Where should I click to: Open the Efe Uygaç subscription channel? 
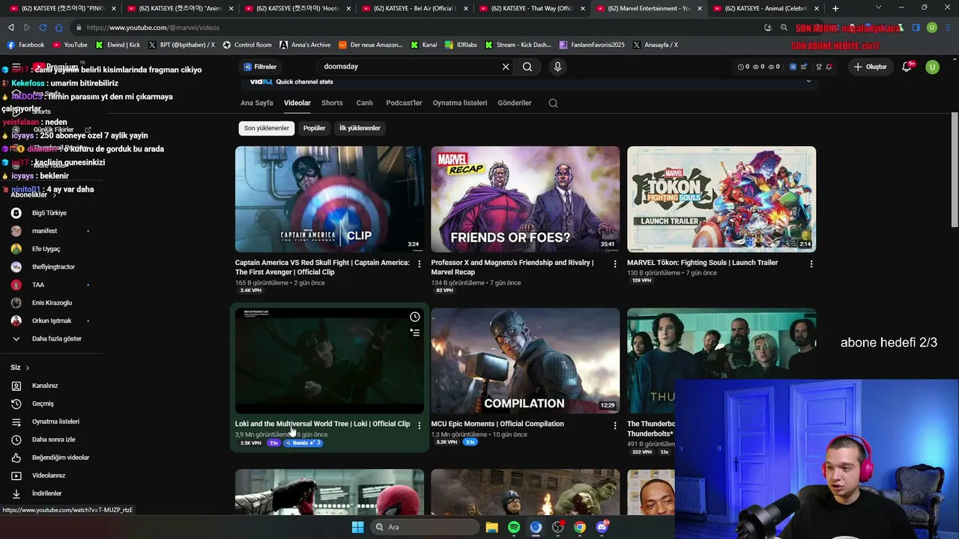click(x=48, y=249)
